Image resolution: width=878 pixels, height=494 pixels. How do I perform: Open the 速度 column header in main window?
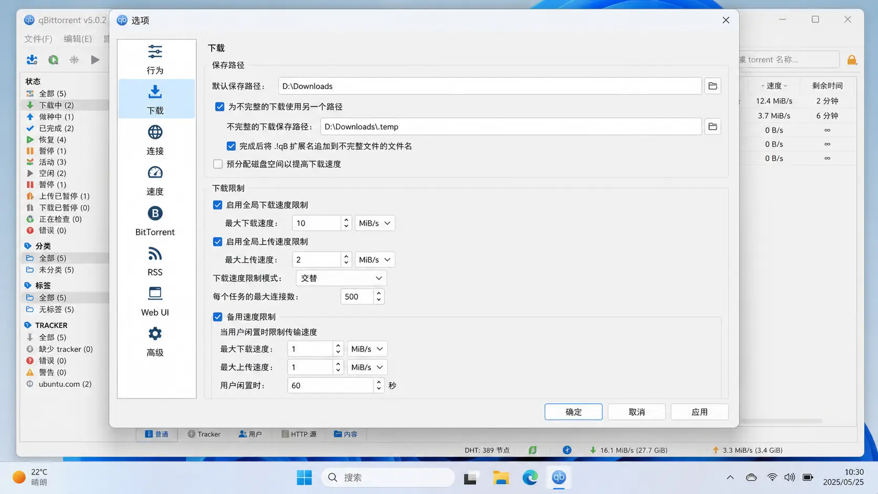point(774,86)
